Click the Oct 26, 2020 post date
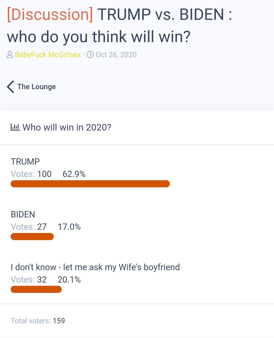The height and width of the screenshot is (338, 274). (116, 55)
